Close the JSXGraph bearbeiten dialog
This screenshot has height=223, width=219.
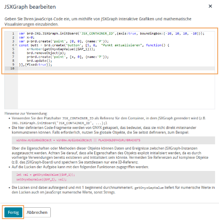coord(210,6)
